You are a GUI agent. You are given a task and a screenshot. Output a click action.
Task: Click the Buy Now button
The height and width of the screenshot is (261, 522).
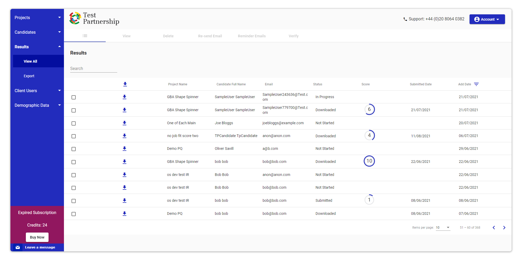click(x=37, y=237)
